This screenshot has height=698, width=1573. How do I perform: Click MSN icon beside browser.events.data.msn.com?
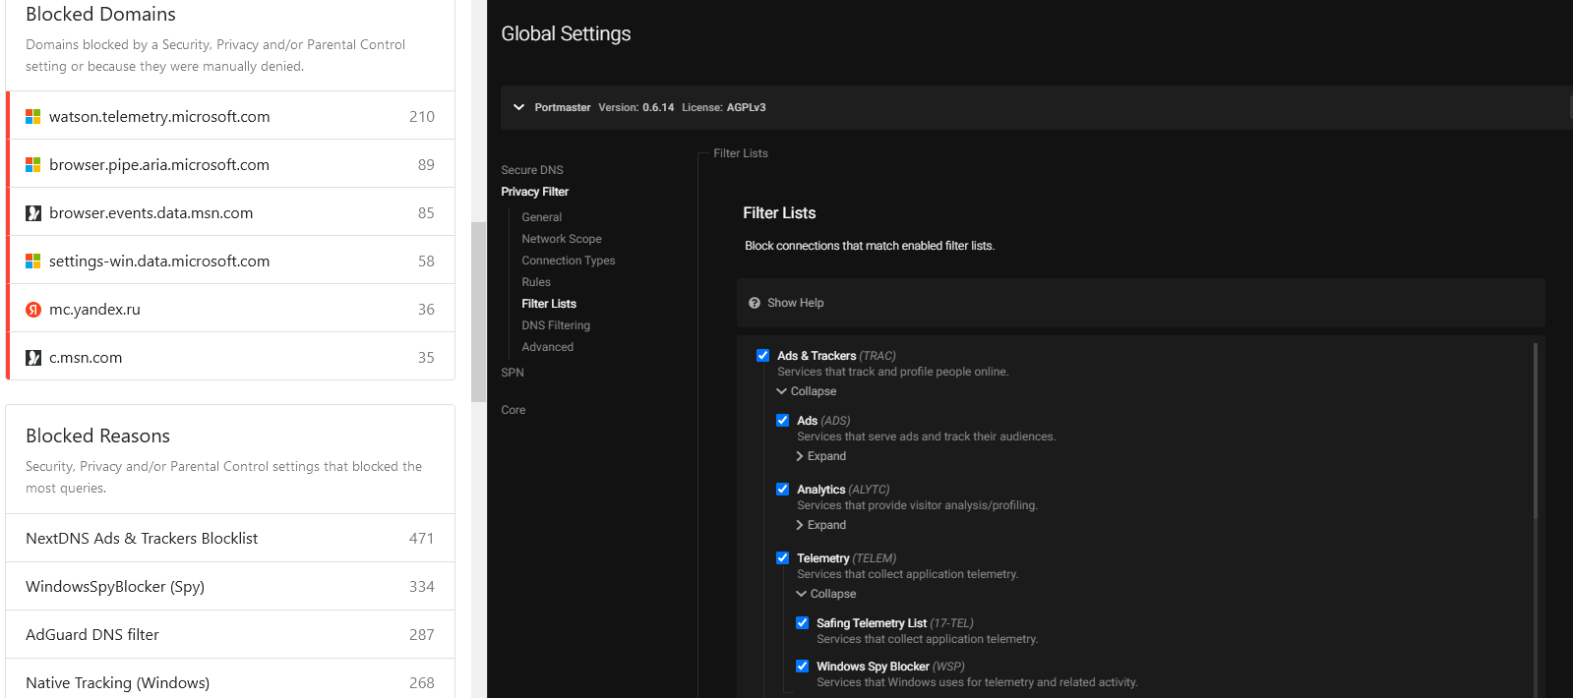coord(33,212)
